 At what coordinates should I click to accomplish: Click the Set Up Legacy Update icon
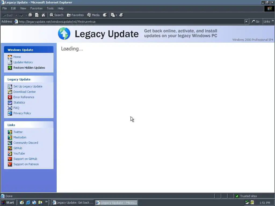tap(10, 86)
